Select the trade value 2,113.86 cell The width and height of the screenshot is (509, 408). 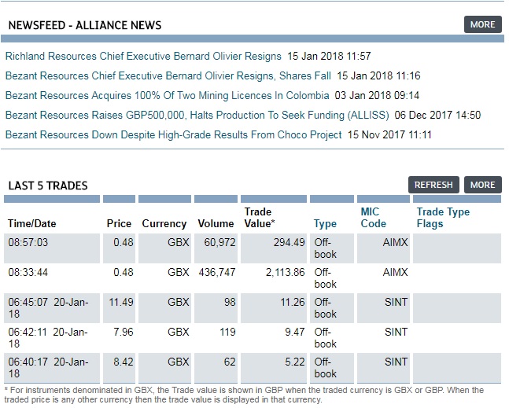(274, 278)
